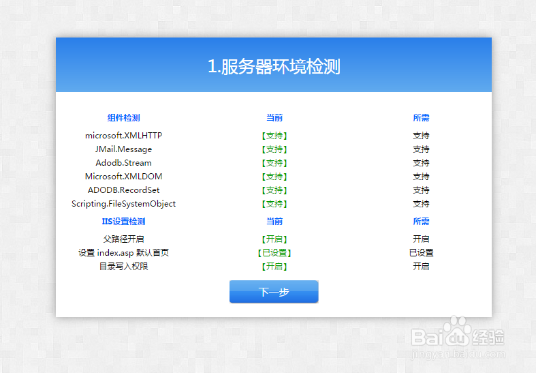Select the IIS设置检测 section heading
Image resolution: width=536 pixels, height=373 pixels.
(123, 222)
